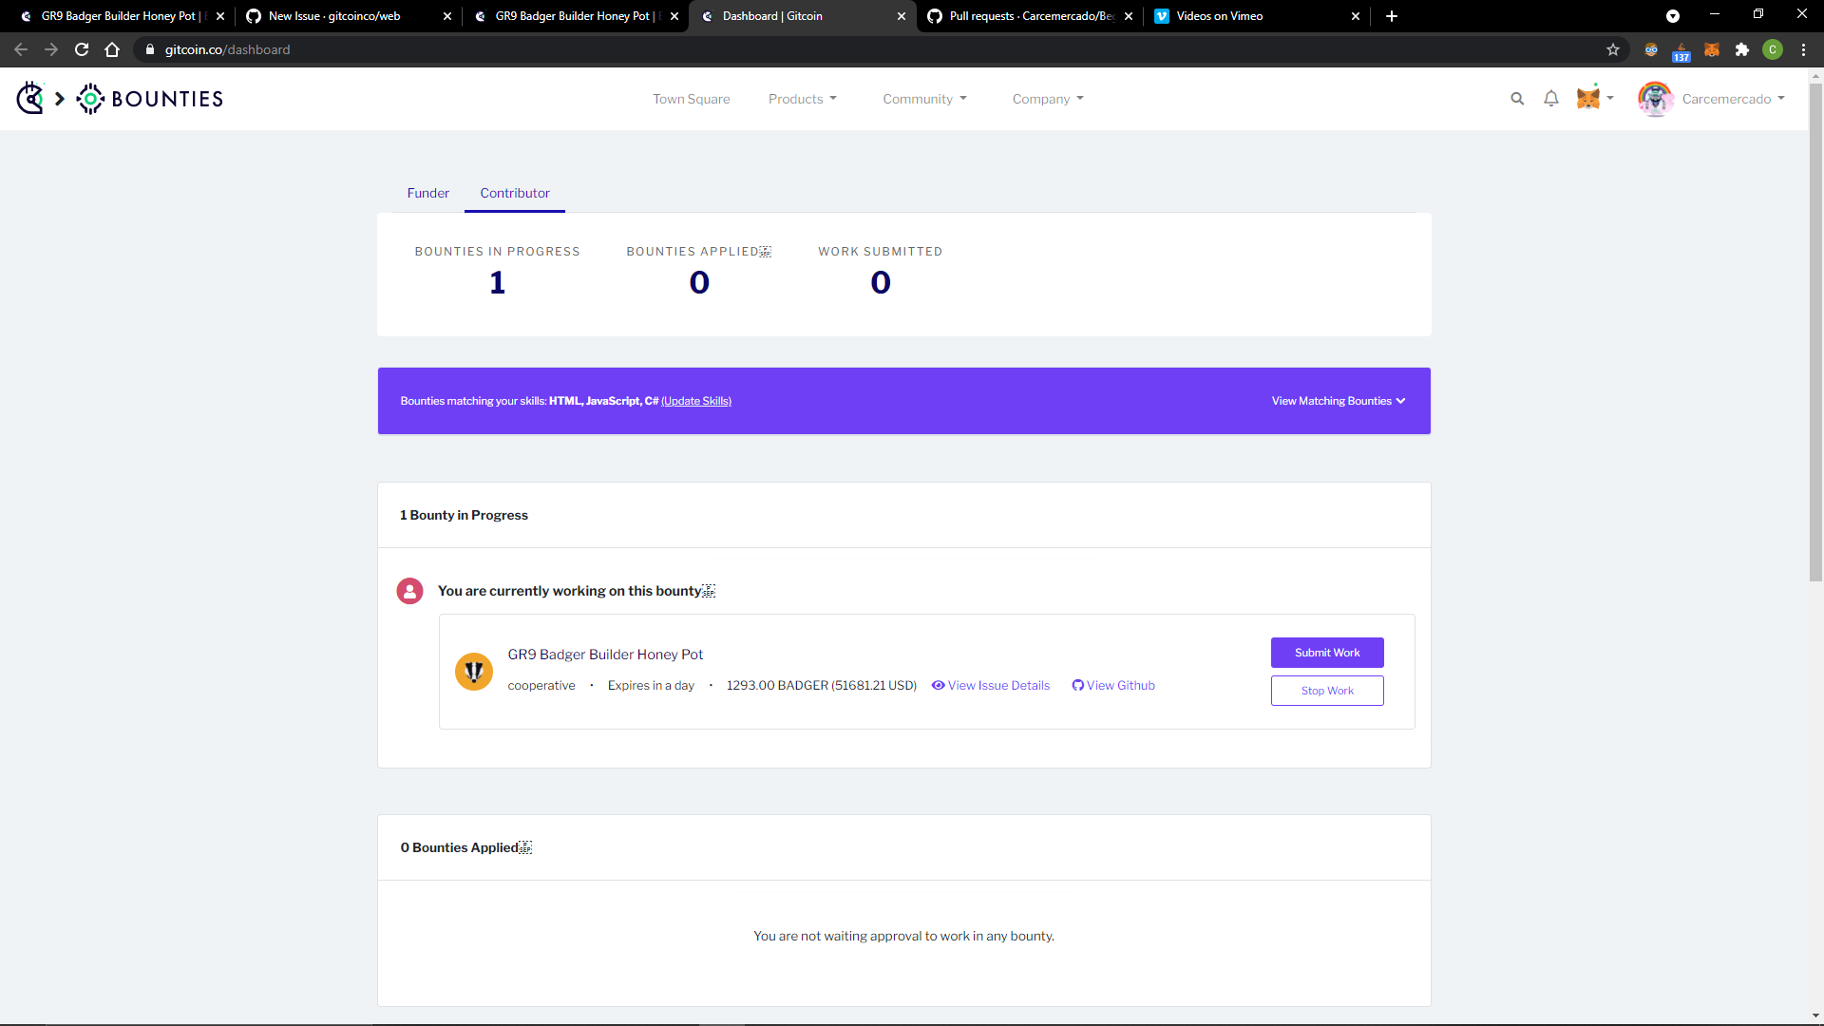Click the page vertical scrollbar
This screenshot has width=1824, height=1026.
pos(1815,332)
